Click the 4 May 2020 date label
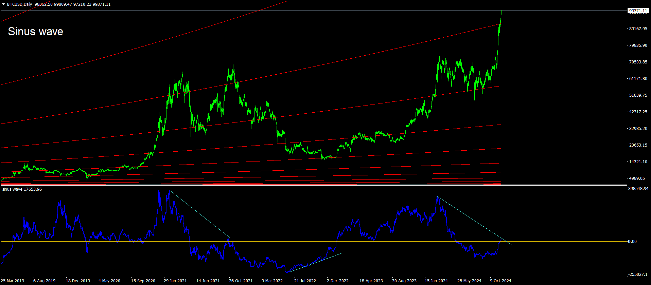651x285 pixels. [x=109, y=281]
